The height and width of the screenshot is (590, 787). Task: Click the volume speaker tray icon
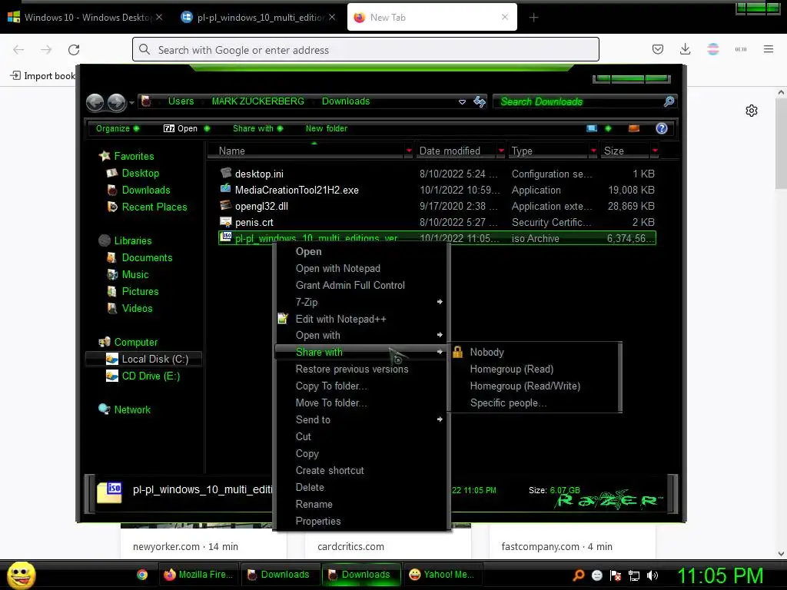click(653, 575)
